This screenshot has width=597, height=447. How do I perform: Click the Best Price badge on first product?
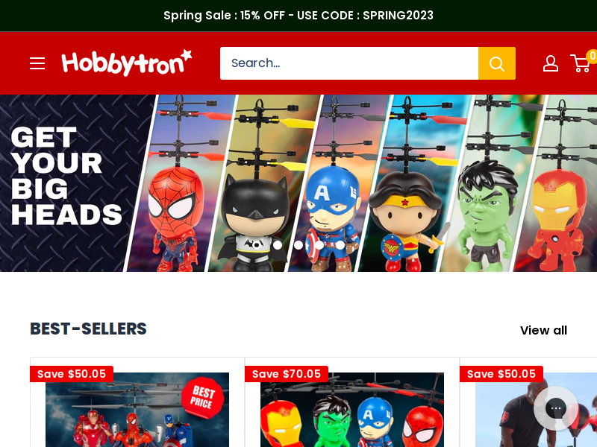[x=202, y=397]
